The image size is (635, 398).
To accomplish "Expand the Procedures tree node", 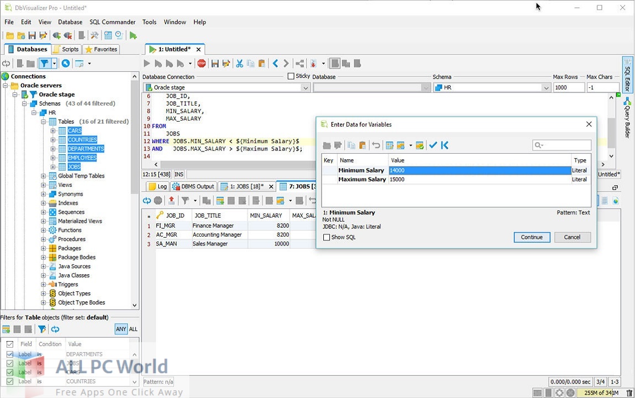I will click(43, 239).
